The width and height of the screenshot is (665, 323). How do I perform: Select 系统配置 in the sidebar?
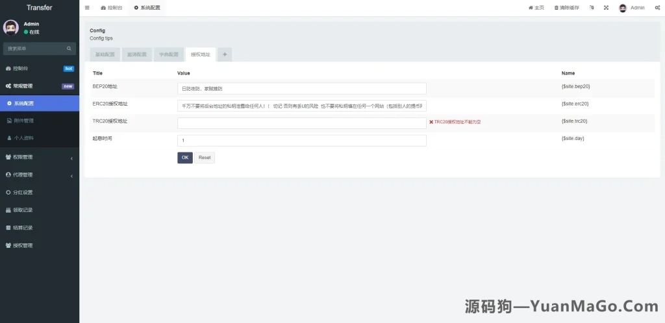coord(40,103)
